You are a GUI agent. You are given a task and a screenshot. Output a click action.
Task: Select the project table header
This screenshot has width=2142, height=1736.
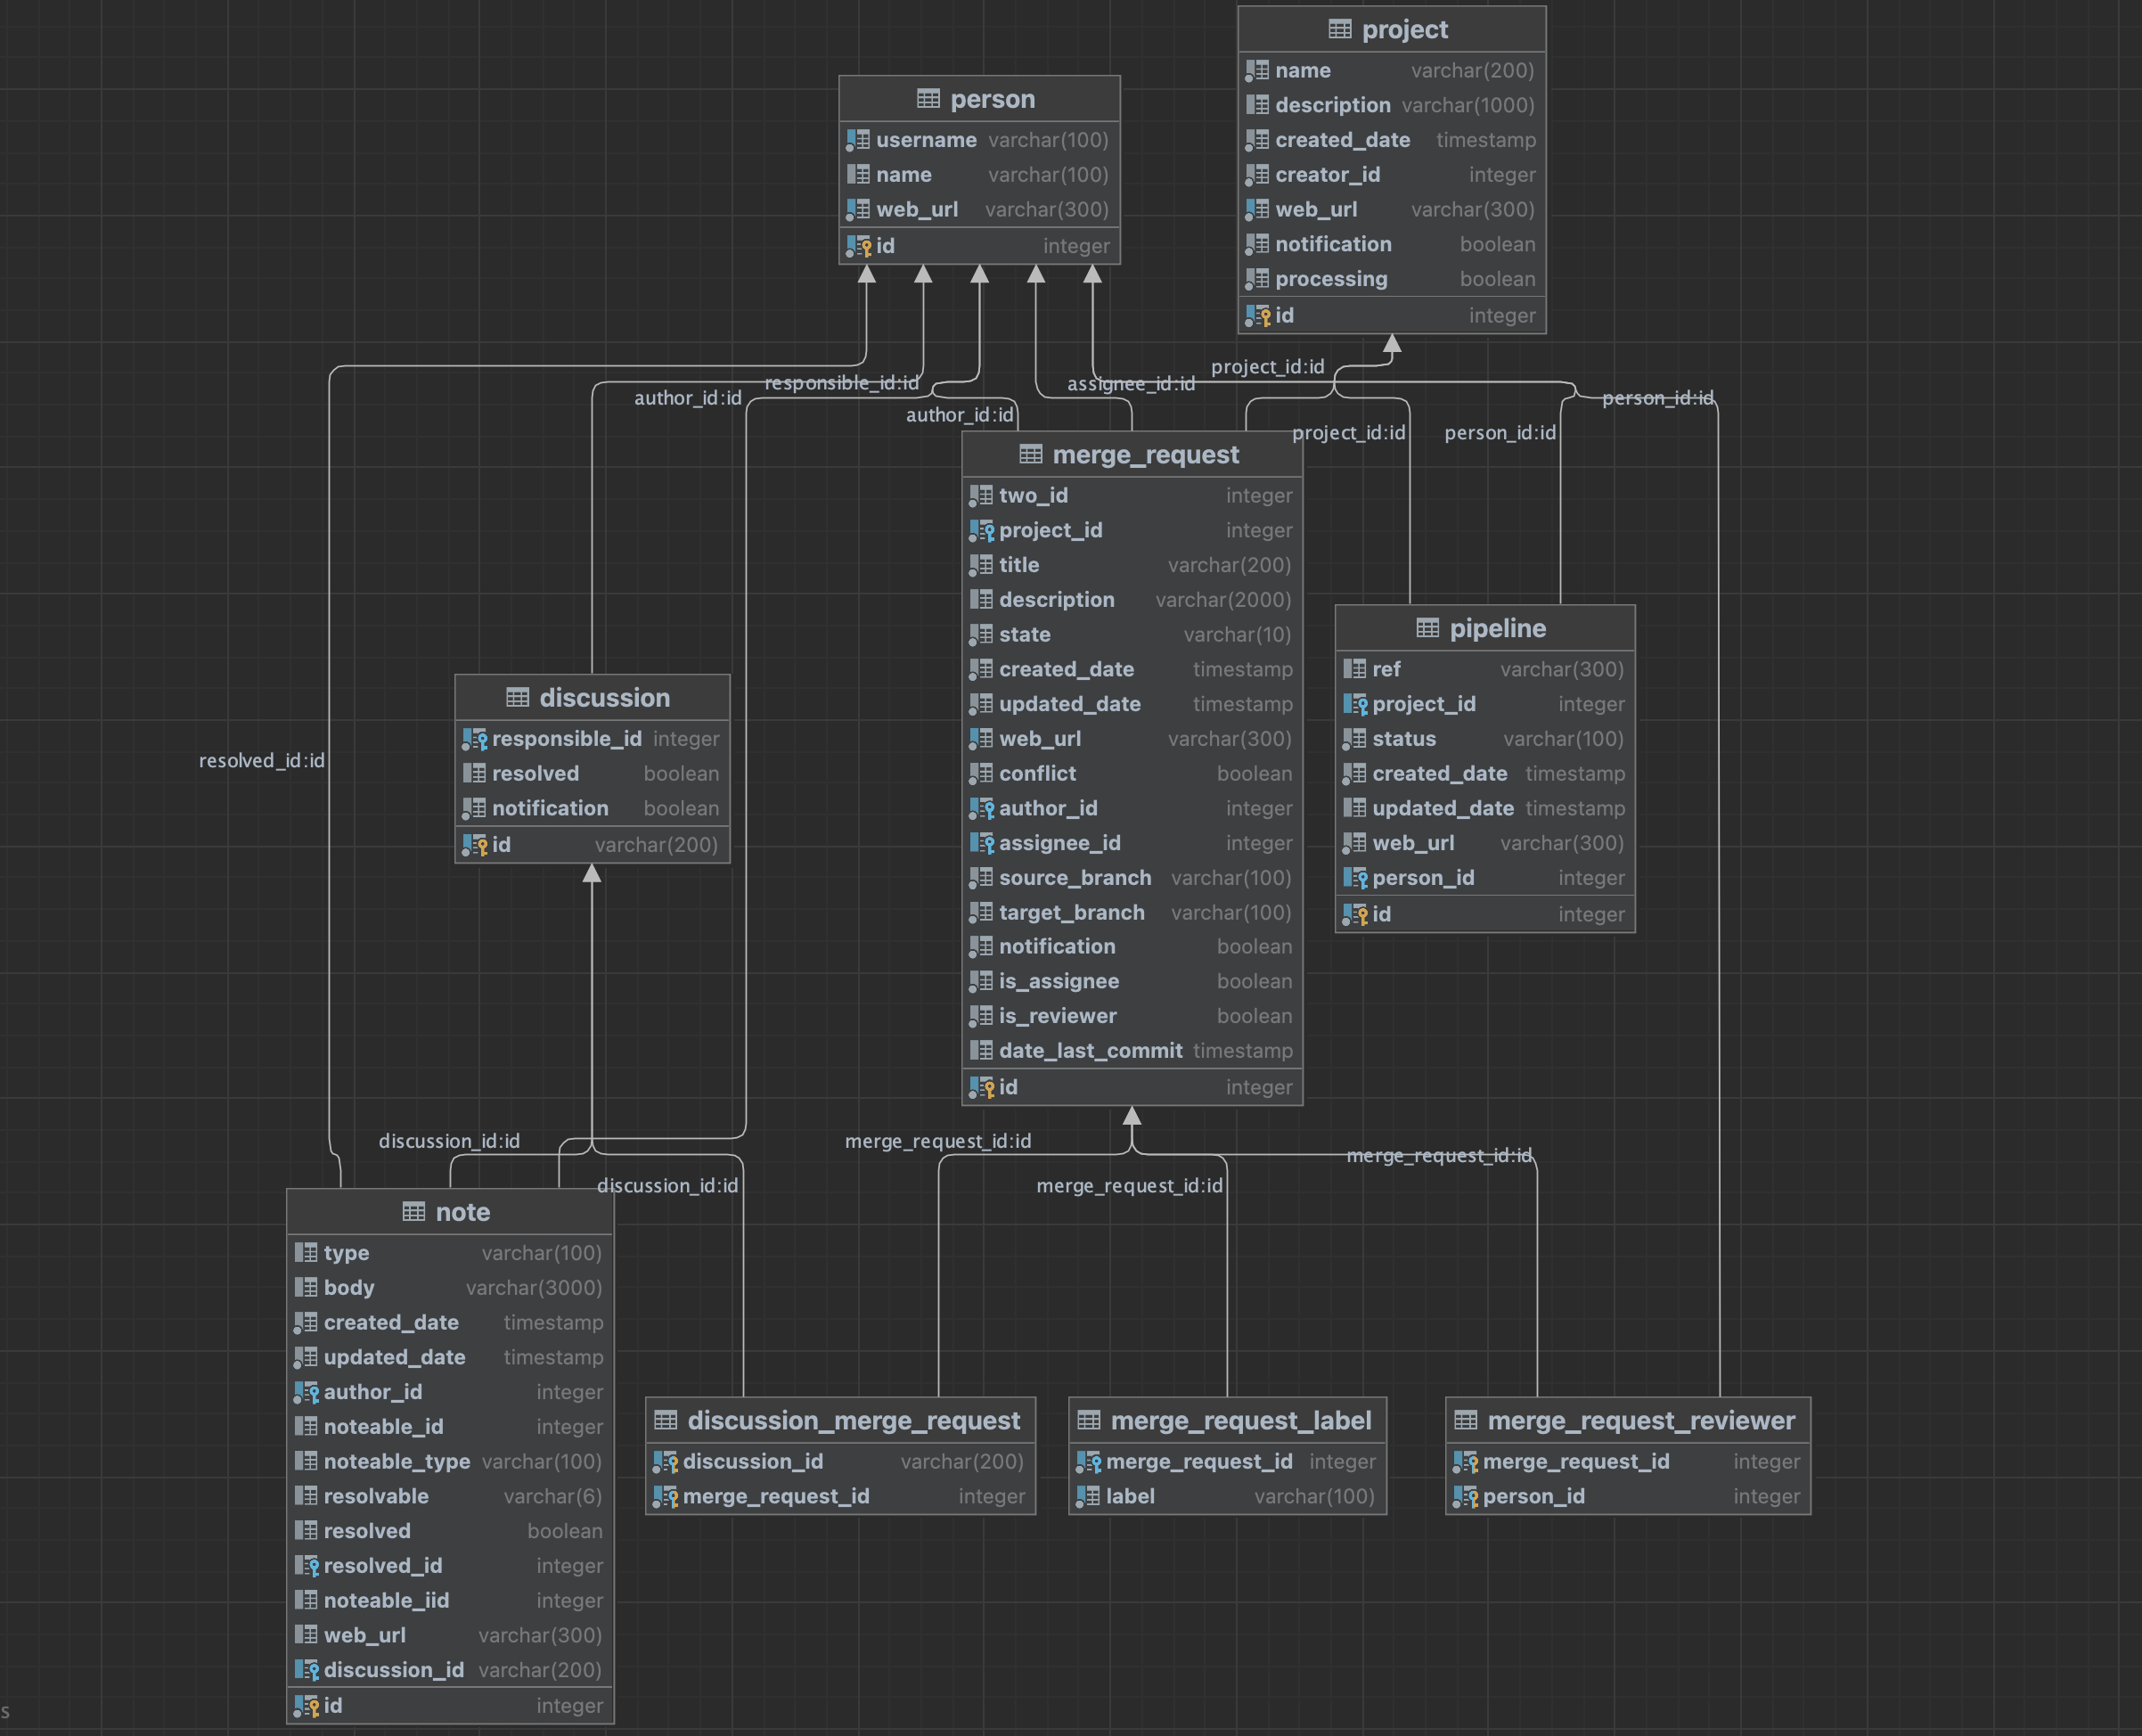[1392, 30]
